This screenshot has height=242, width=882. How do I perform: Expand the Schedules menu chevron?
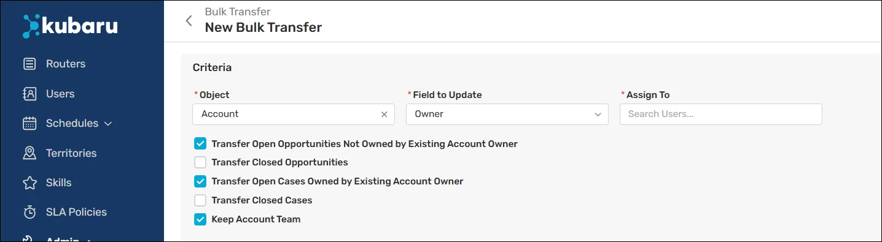[x=108, y=124]
